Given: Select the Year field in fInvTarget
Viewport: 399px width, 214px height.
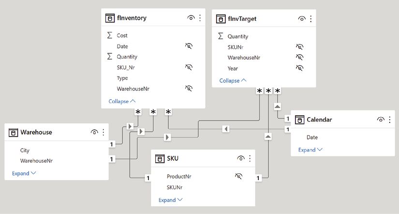Looking at the screenshot, I should tap(233, 68).
